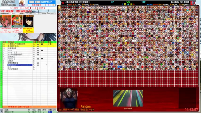Screen dimensions: 201x113
Task: Click star in windkey row
Action: point(38,54)
